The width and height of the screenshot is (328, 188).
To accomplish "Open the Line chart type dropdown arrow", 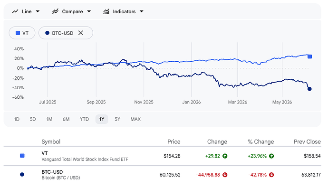I will (38, 11).
